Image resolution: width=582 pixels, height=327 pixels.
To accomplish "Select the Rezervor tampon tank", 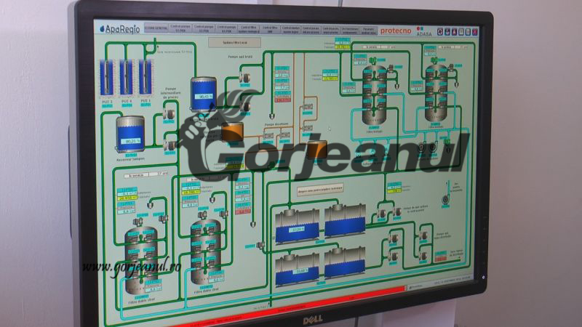I will [x=131, y=134].
